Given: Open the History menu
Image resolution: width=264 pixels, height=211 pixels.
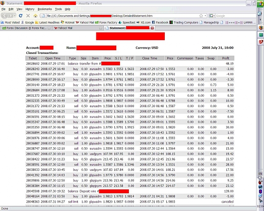Looking at the screenshot, I should pyautogui.click(x=30, y=9).
